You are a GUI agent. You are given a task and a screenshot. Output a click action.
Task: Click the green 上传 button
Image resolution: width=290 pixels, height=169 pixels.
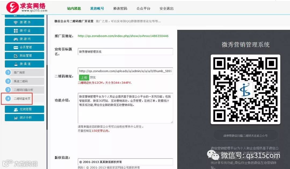pyautogui.click(x=84, y=78)
